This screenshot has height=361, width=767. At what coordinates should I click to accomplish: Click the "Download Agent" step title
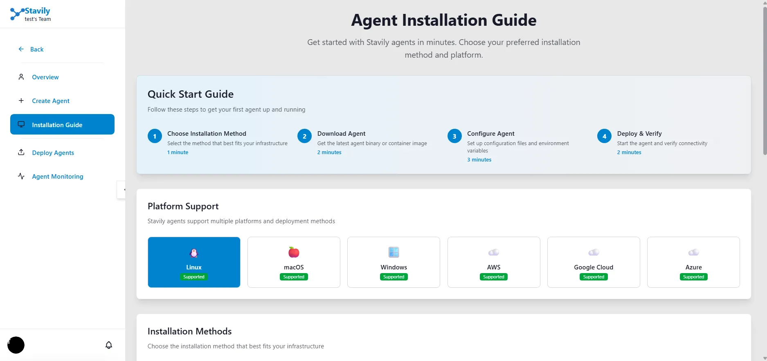341,134
